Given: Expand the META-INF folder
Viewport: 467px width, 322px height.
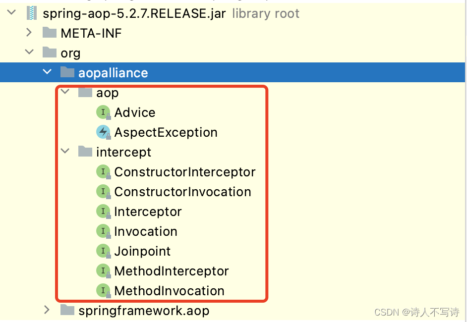Looking at the screenshot, I should (29, 33).
